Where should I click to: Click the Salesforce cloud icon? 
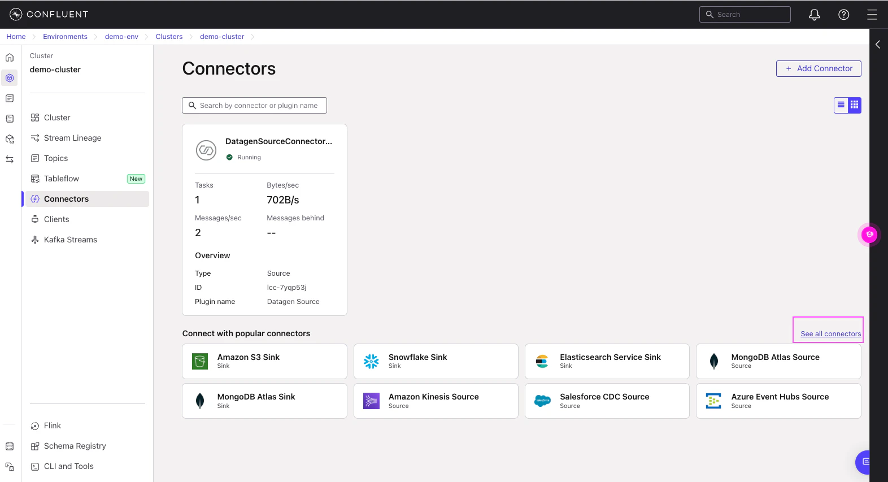click(x=542, y=401)
